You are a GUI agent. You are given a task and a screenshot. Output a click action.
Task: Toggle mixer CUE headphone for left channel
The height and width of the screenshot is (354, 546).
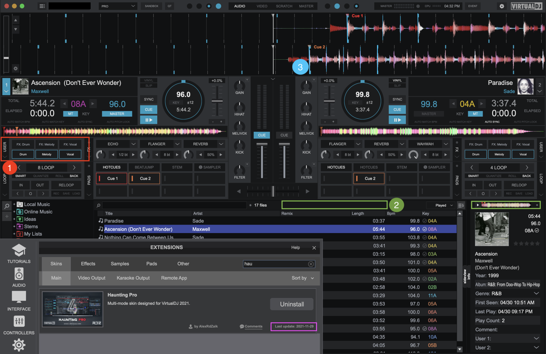pyautogui.click(x=262, y=135)
